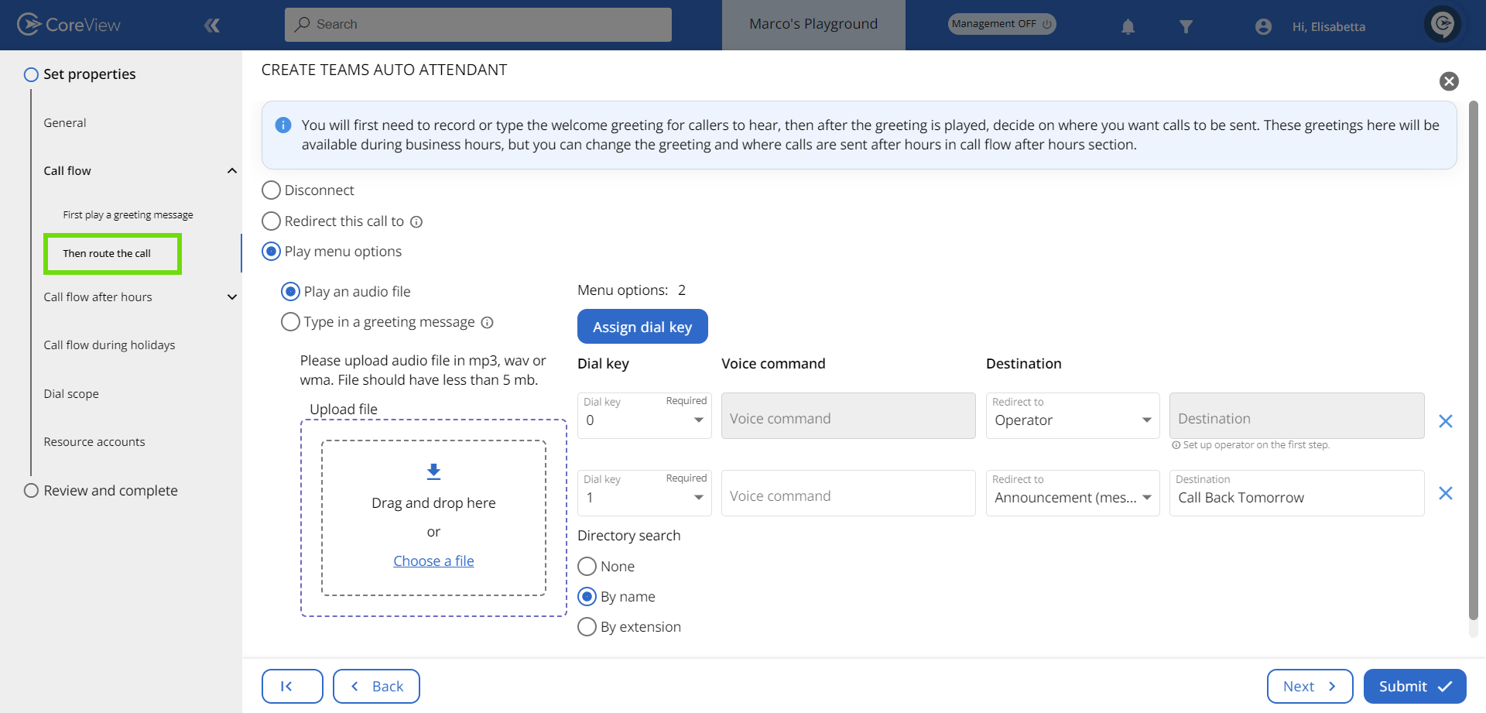Image resolution: width=1486 pixels, height=713 pixels.
Task: Select Redirect this call to option
Action: point(271,221)
